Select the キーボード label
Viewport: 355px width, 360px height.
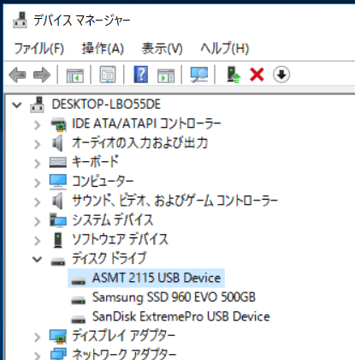click(95, 162)
